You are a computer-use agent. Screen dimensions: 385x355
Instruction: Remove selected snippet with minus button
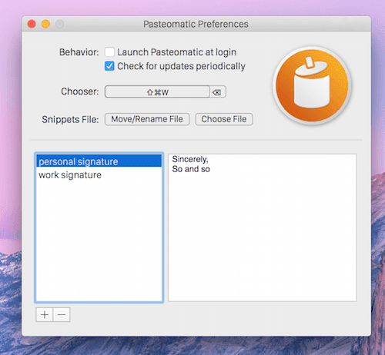tap(62, 315)
